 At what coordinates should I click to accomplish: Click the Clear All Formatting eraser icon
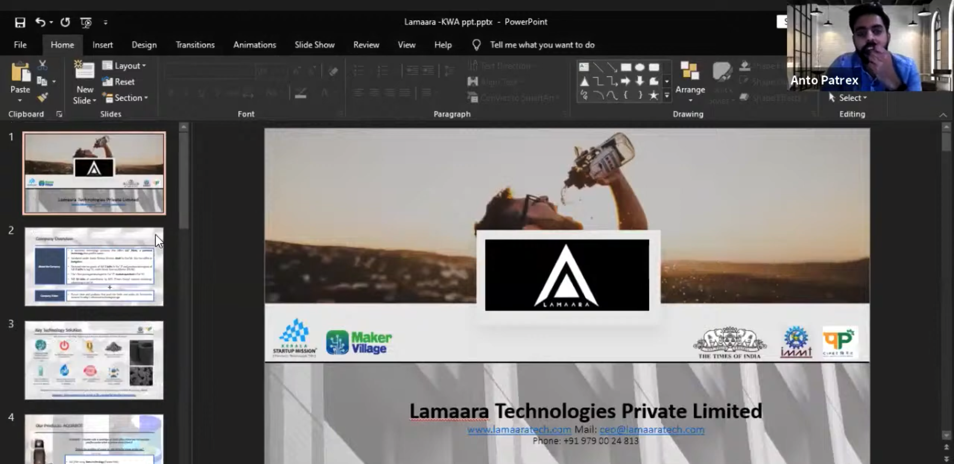pyautogui.click(x=333, y=71)
